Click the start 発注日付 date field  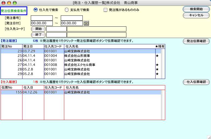point(42,23)
